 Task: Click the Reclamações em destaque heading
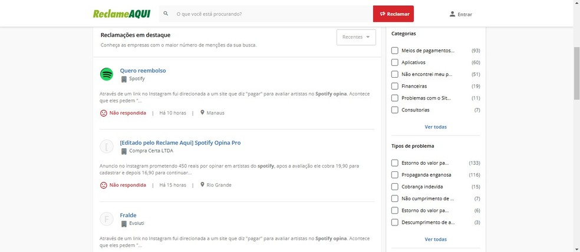(136, 35)
